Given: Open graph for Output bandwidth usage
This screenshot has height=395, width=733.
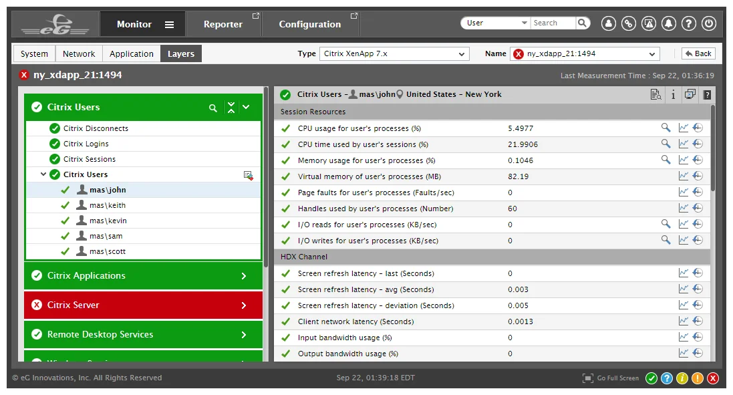Looking at the screenshot, I should point(684,354).
